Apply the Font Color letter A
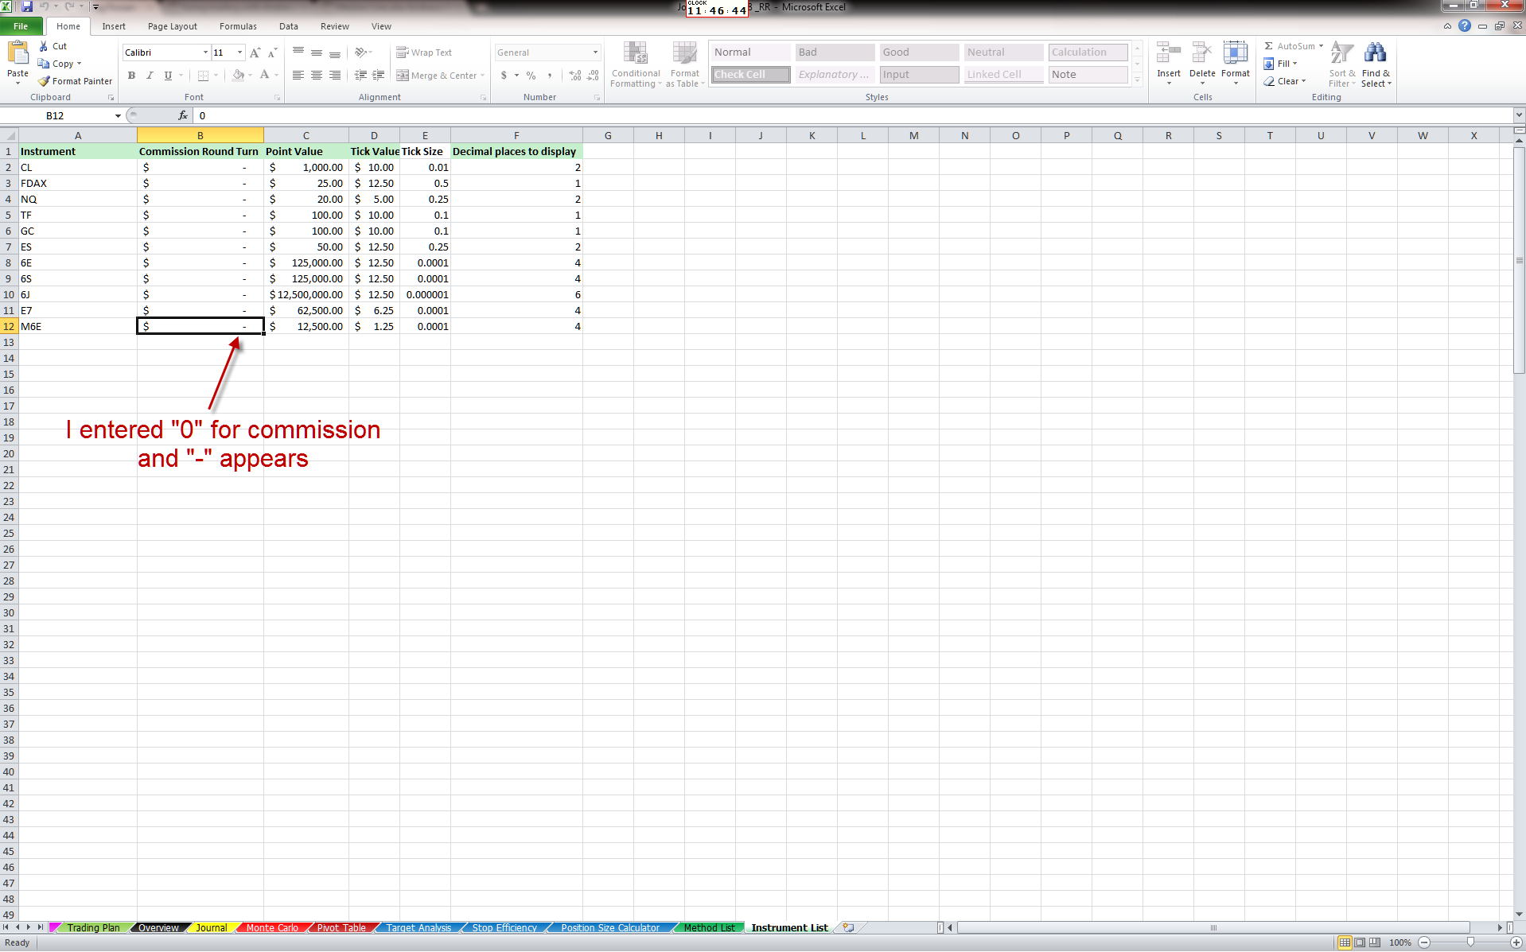The height and width of the screenshot is (952, 1526). pyautogui.click(x=264, y=76)
